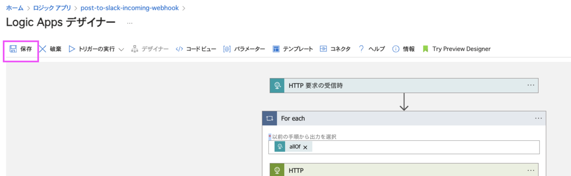Click the output selection input field
The image size is (571, 176).
404,147
